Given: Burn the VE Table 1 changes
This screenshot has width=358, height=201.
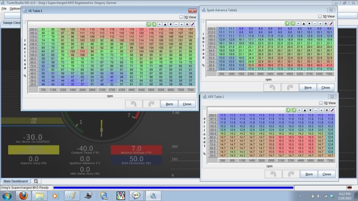Looking at the screenshot, I should (169, 104).
